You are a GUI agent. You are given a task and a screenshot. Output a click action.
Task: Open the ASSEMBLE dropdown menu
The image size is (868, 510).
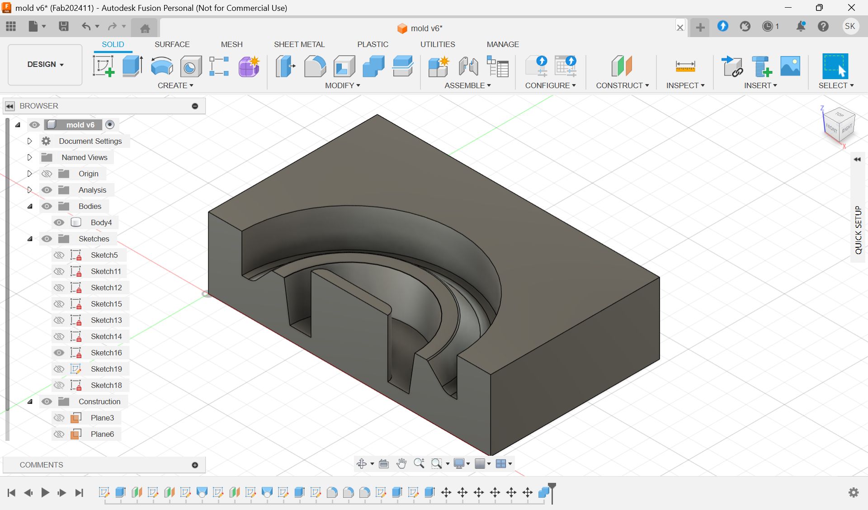pos(467,85)
